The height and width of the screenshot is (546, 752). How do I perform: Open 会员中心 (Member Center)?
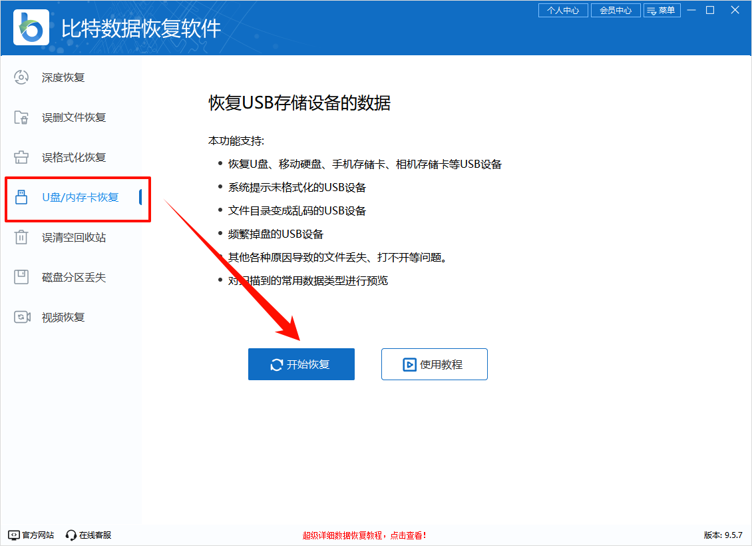[x=616, y=10]
